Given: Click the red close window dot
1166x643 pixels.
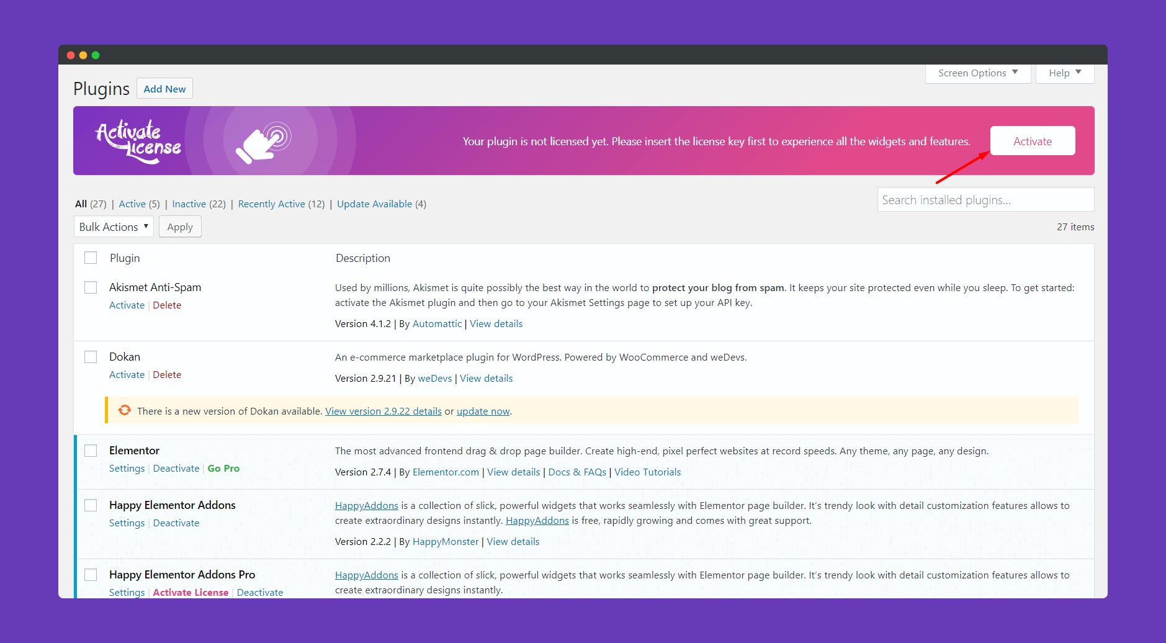Looking at the screenshot, I should point(71,55).
